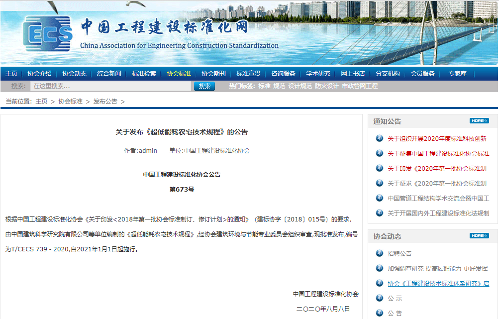499x319 pixels.
Task: Open 协会动态 navigation item
Action: (x=74, y=74)
